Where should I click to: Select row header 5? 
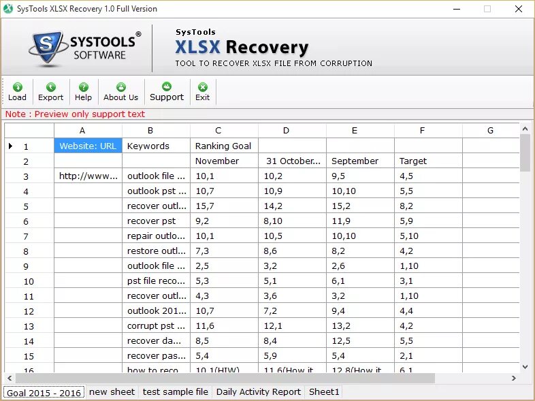[x=29, y=206]
